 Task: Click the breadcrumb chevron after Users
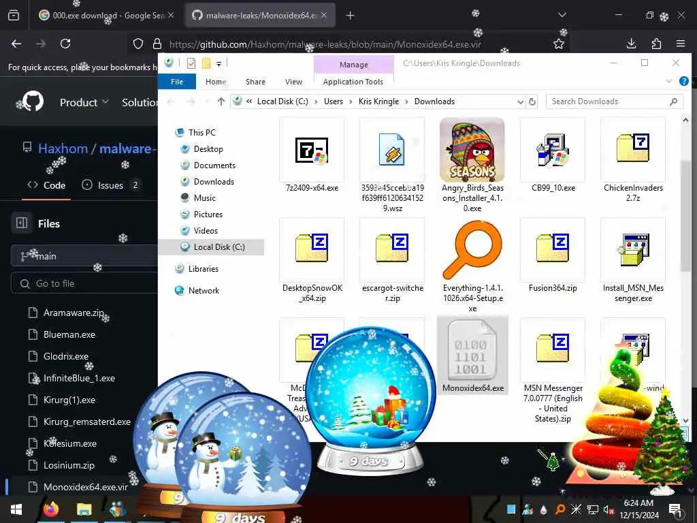[351, 102]
